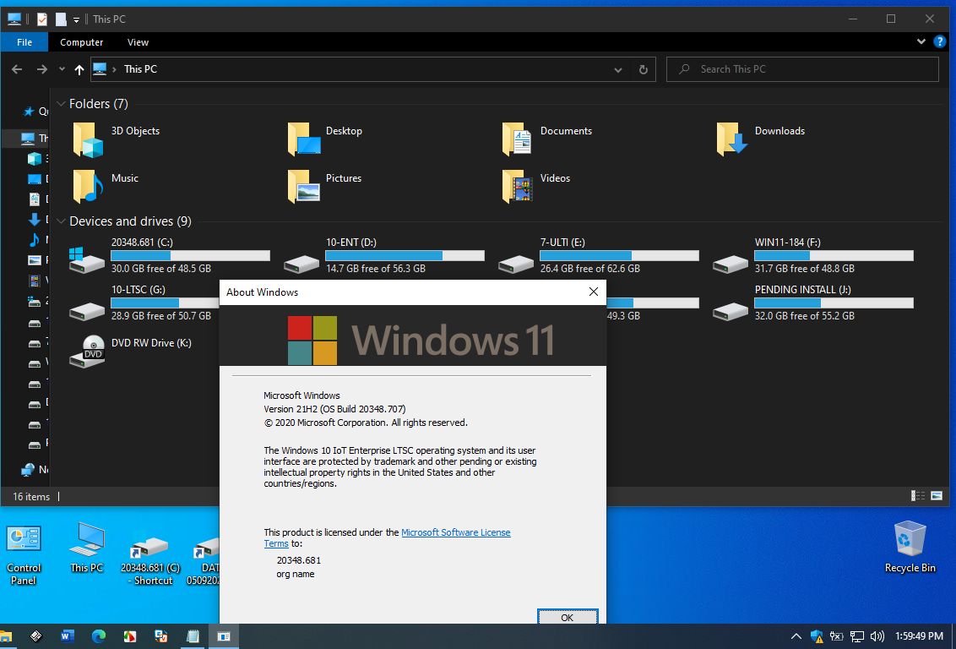Click the This PC address bar
The image size is (956, 649).
373,69
